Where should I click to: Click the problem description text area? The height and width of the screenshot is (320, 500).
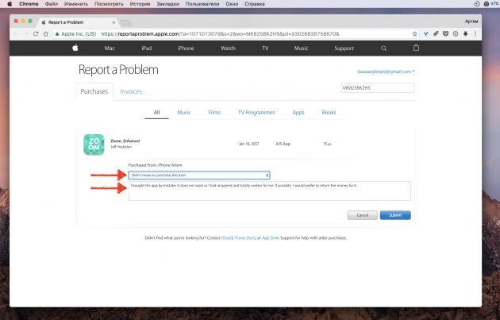pos(269,191)
